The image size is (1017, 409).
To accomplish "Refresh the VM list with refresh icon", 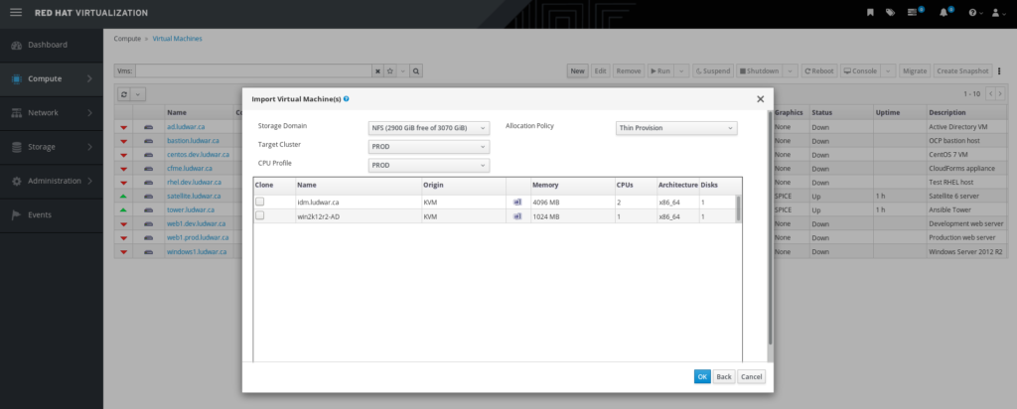I will (x=123, y=94).
